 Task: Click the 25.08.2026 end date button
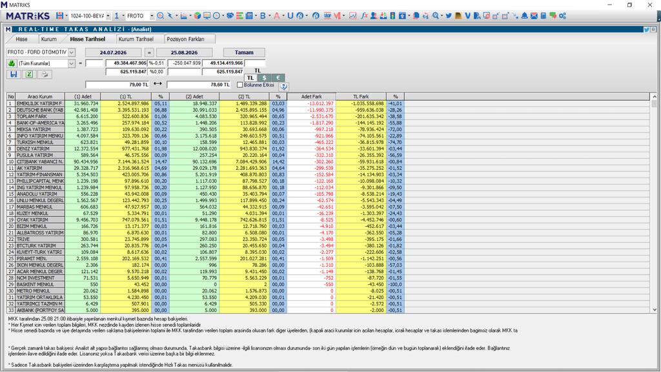pyautogui.click(x=184, y=52)
